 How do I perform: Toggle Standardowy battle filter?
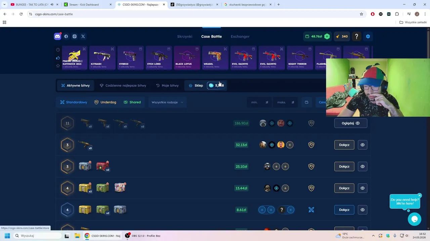coord(74,102)
